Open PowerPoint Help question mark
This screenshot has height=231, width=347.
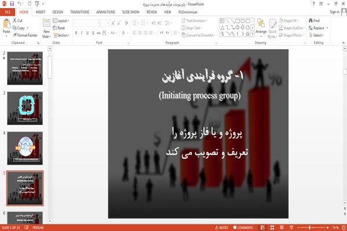click(x=313, y=4)
